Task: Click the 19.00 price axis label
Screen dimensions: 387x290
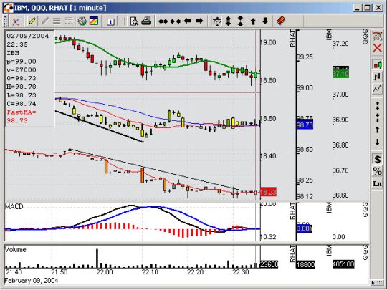Action: (x=269, y=42)
